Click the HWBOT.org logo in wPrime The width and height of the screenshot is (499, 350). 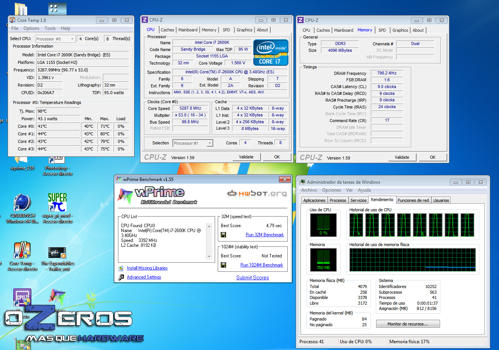pos(257,194)
